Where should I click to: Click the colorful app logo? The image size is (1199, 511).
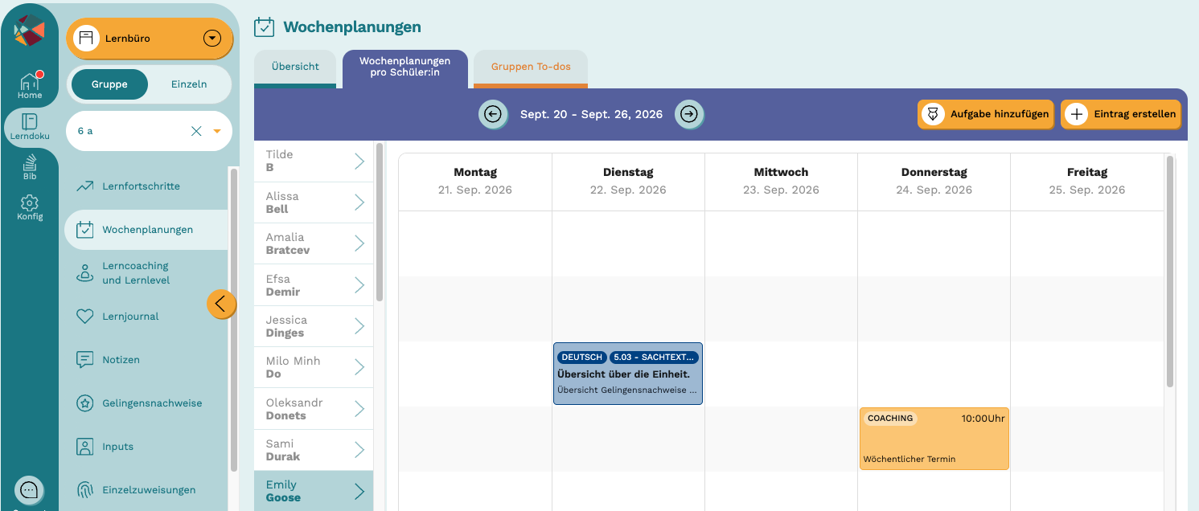pyautogui.click(x=30, y=31)
